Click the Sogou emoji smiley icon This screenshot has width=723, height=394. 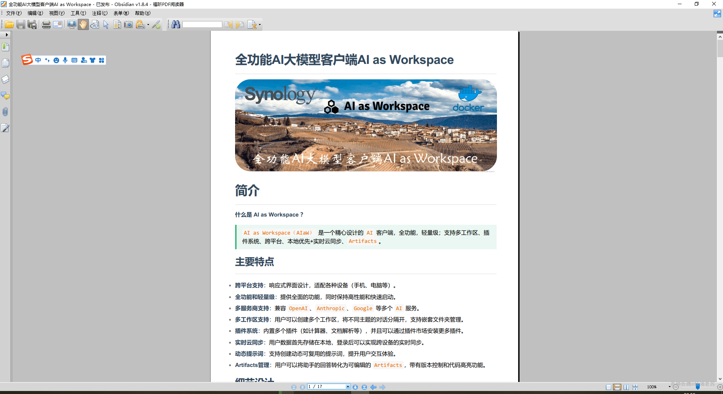pyautogui.click(x=56, y=60)
